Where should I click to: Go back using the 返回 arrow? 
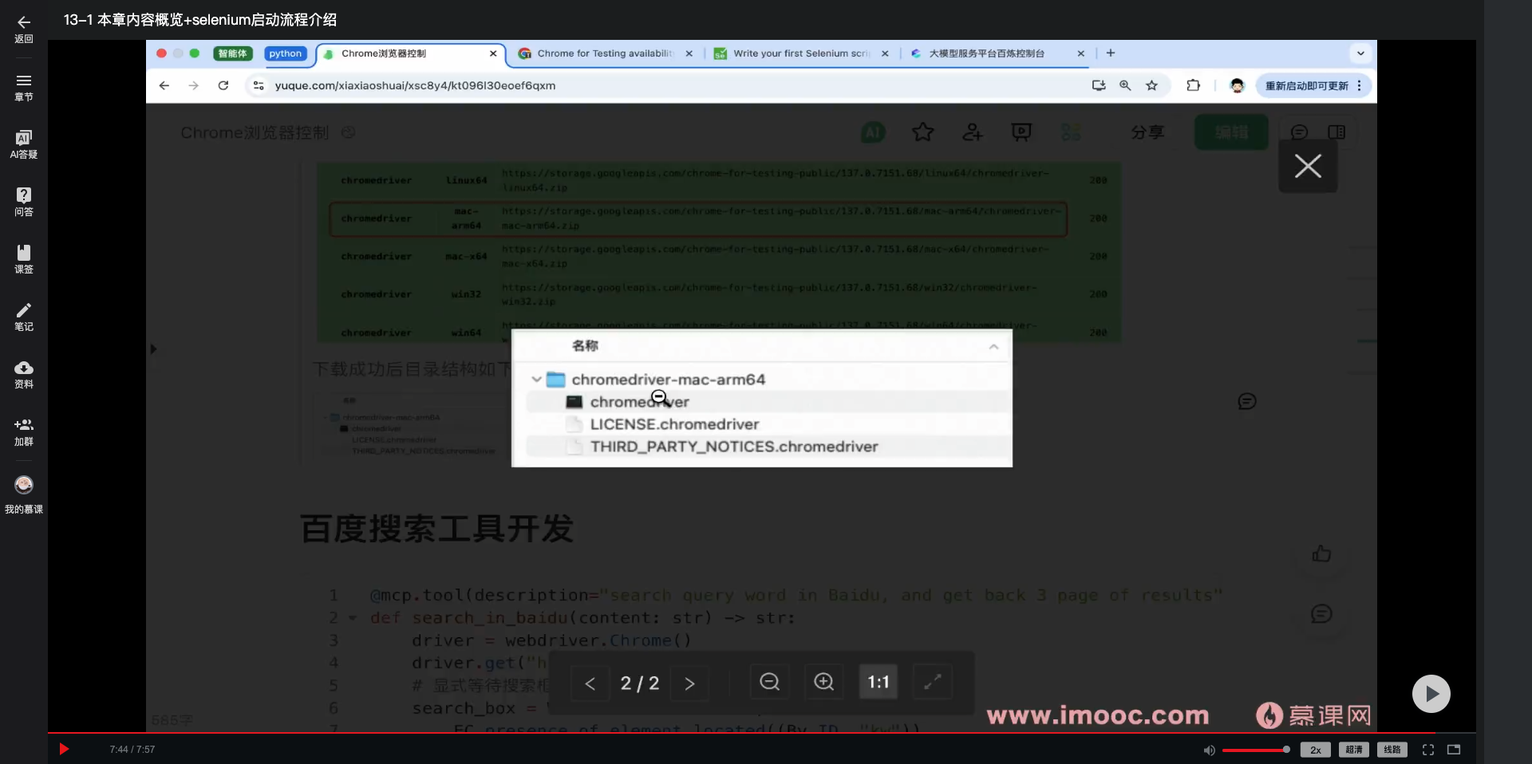(24, 29)
